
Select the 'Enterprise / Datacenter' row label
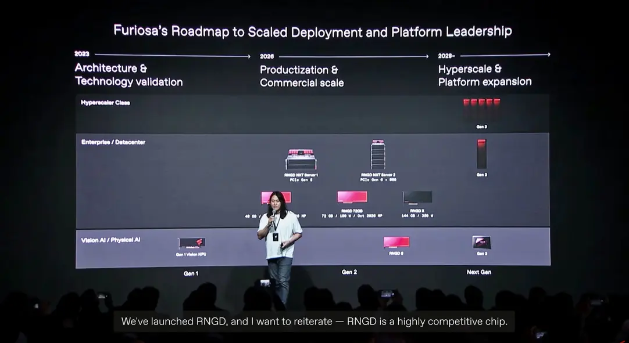click(113, 142)
